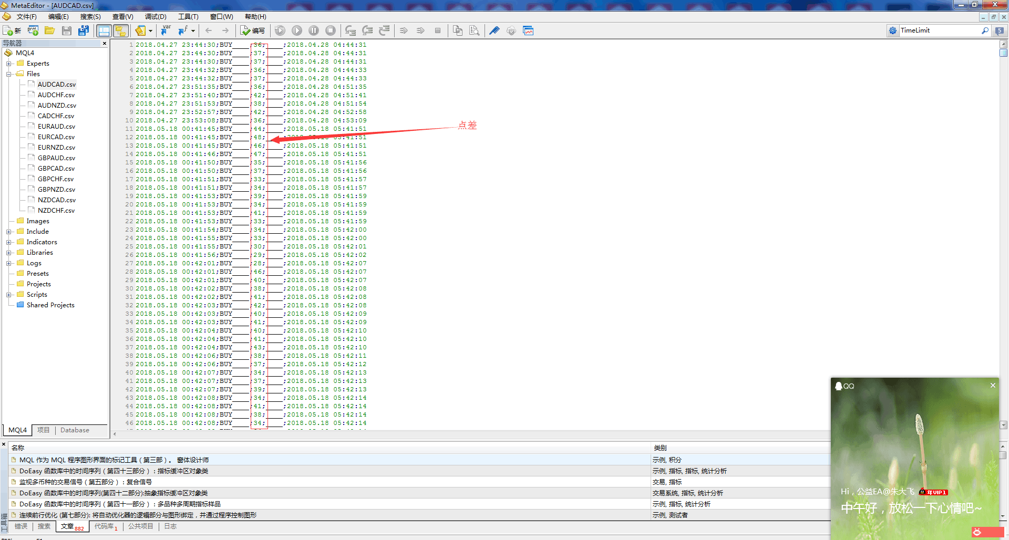Image resolution: width=1009 pixels, height=540 pixels.
Task: Click the open terminal chart icon
Action: pyautogui.click(x=528, y=30)
